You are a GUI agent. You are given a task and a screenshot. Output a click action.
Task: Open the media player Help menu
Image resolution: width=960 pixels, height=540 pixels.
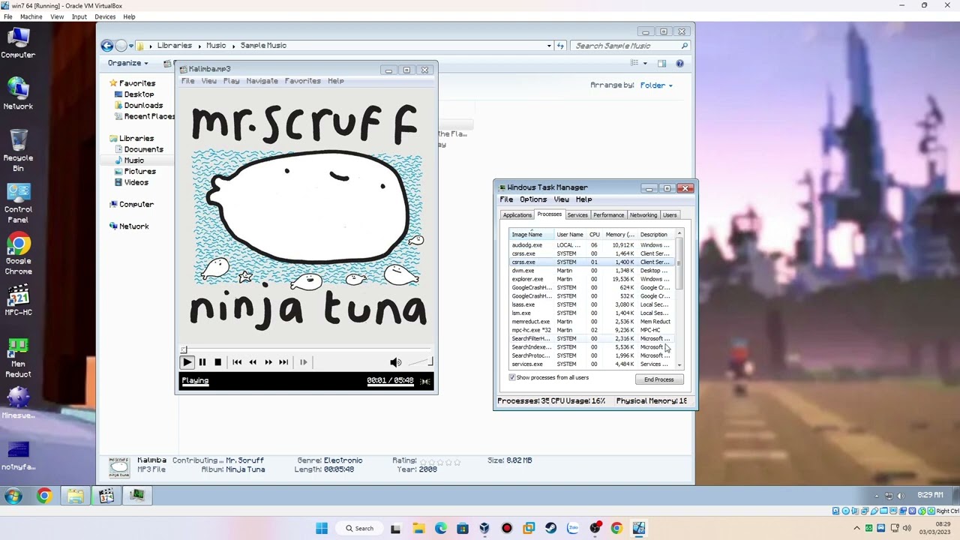pos(335,81)
